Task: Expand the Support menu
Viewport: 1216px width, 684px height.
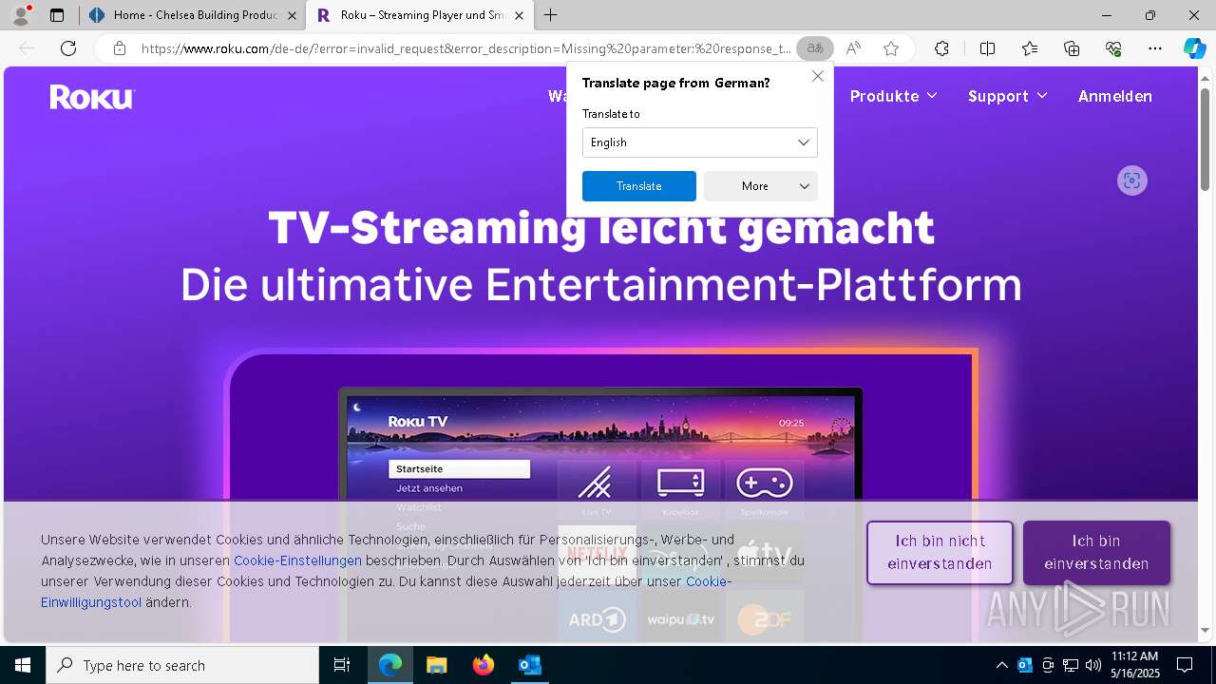Action: (x=1008, y=96)
